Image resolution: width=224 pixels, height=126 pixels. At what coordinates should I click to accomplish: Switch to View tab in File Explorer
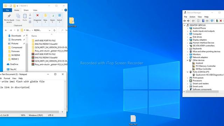click(35, 10)
